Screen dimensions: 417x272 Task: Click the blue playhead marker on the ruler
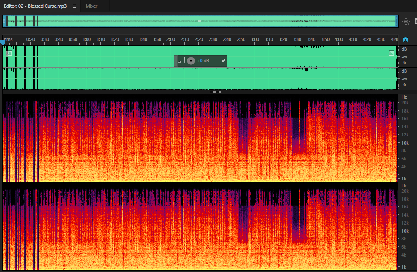(x=3, y=43)
